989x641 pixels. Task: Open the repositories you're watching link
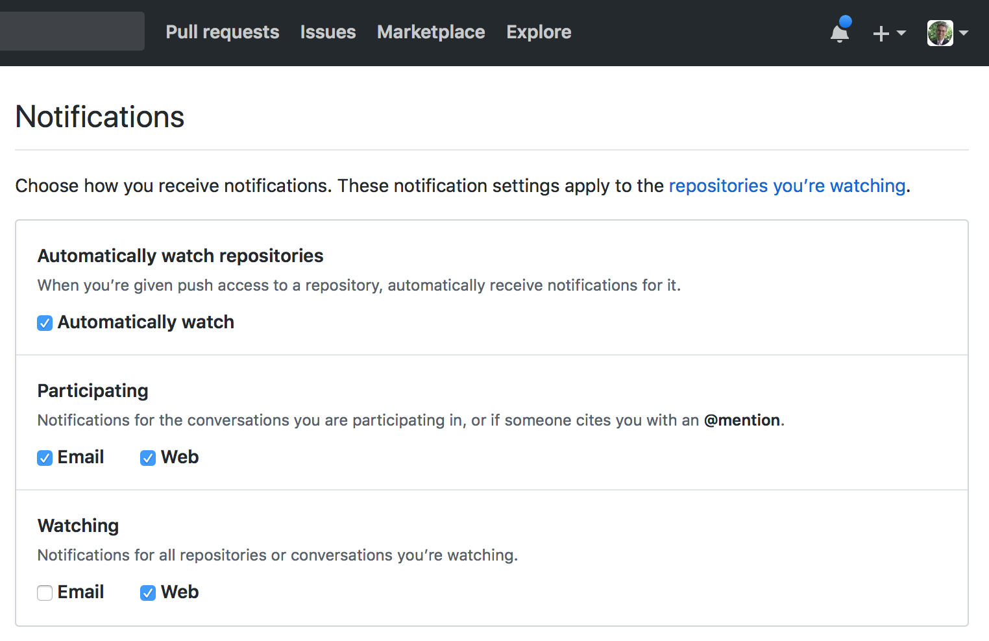pos(787,186)
